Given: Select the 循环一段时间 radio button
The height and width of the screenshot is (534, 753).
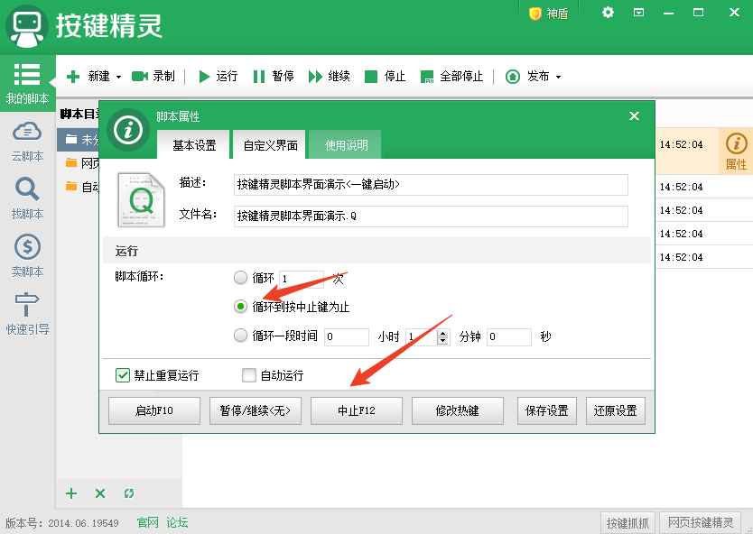Looking at the screenshot, I should coord(240,336).
